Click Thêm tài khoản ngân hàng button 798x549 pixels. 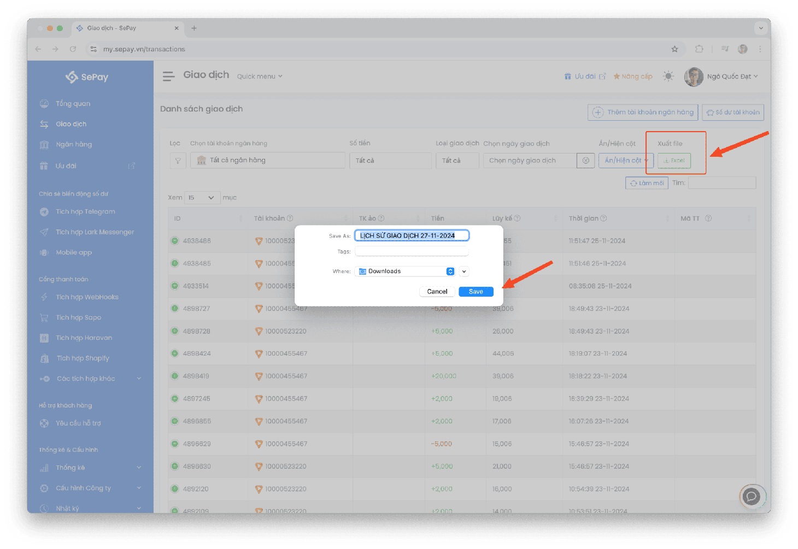click(643, 113)
